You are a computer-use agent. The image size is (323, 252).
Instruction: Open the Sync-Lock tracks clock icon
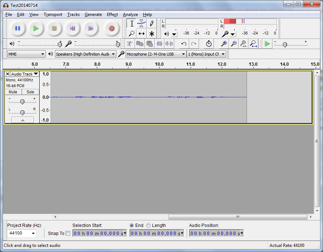209,44
